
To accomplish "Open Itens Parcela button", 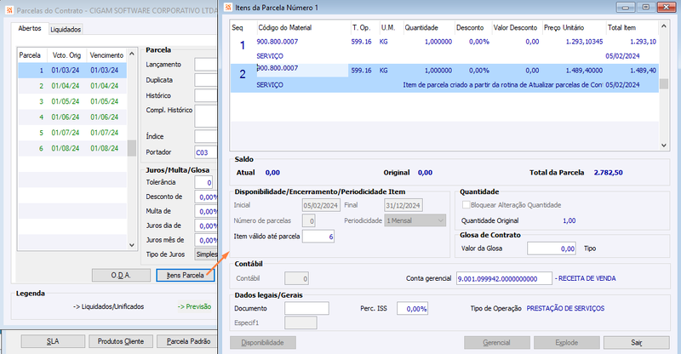I will pos(186,276).
